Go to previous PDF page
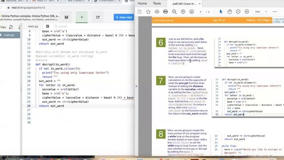This screenshot has height=160, width=284. [183, 12]
